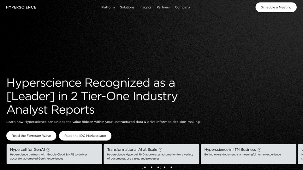
Task: Open the Hyperscience in ITN Business title
Action: [x=230, y=150]
